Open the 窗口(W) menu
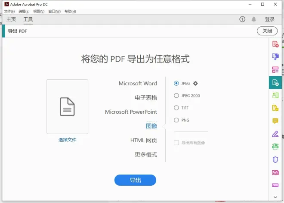Screen dimensions: 284x203 pos(55,12)
